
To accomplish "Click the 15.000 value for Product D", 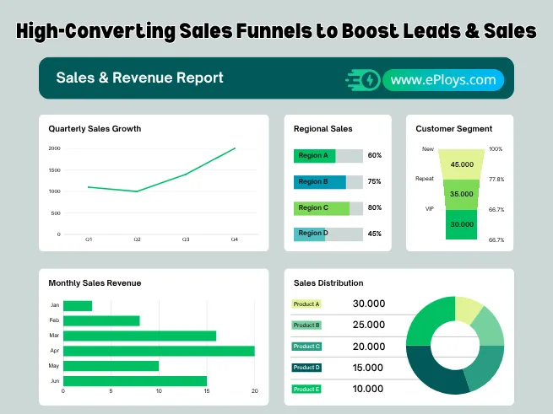I will pyautogui.click(x=368, y=368).
